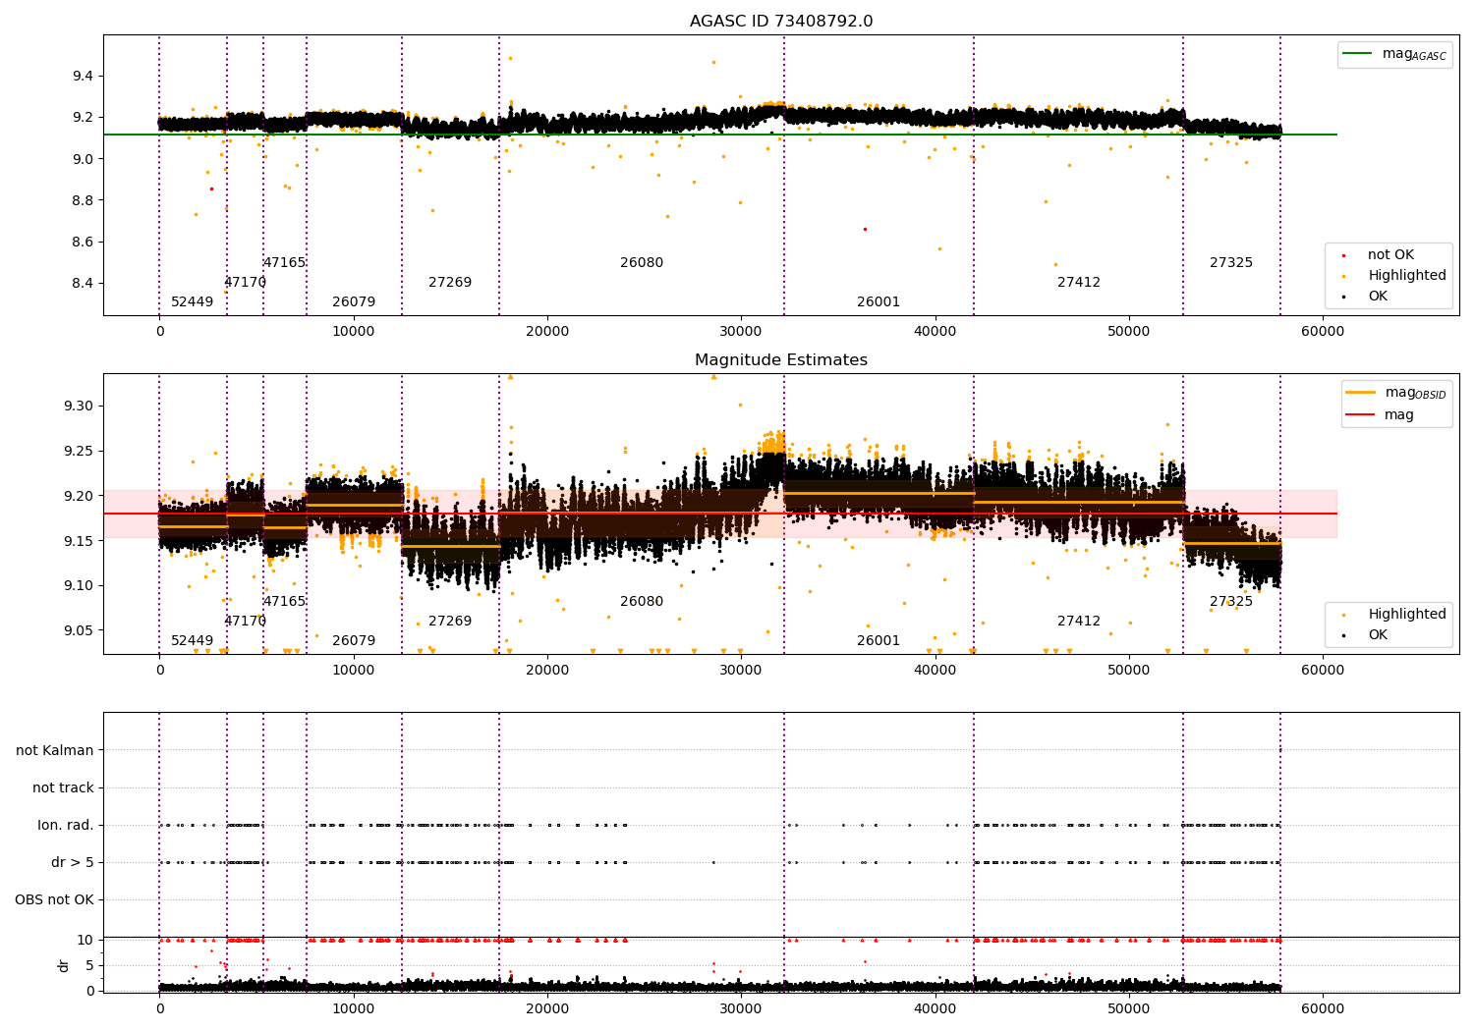
Task: Click obsid 26080 label in AGASC ID plot
Action: (x=642, y=263)
